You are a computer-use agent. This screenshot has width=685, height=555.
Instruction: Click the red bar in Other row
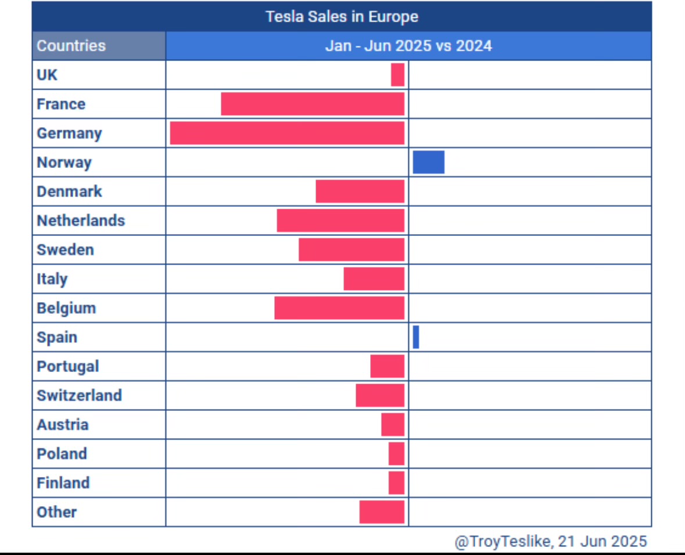(x=382, y=512)
